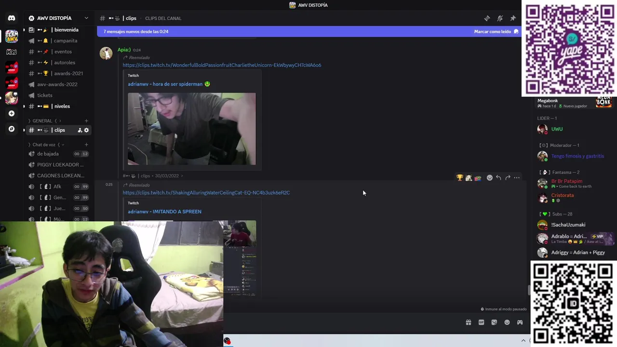Open the WonderfulBoldPassionfruit Twitch clip link
This screenshot has height=347, width=617.
click(222, 65)
